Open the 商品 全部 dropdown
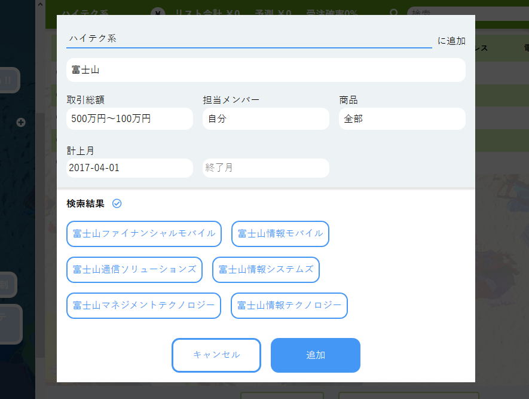 [402, 119]
